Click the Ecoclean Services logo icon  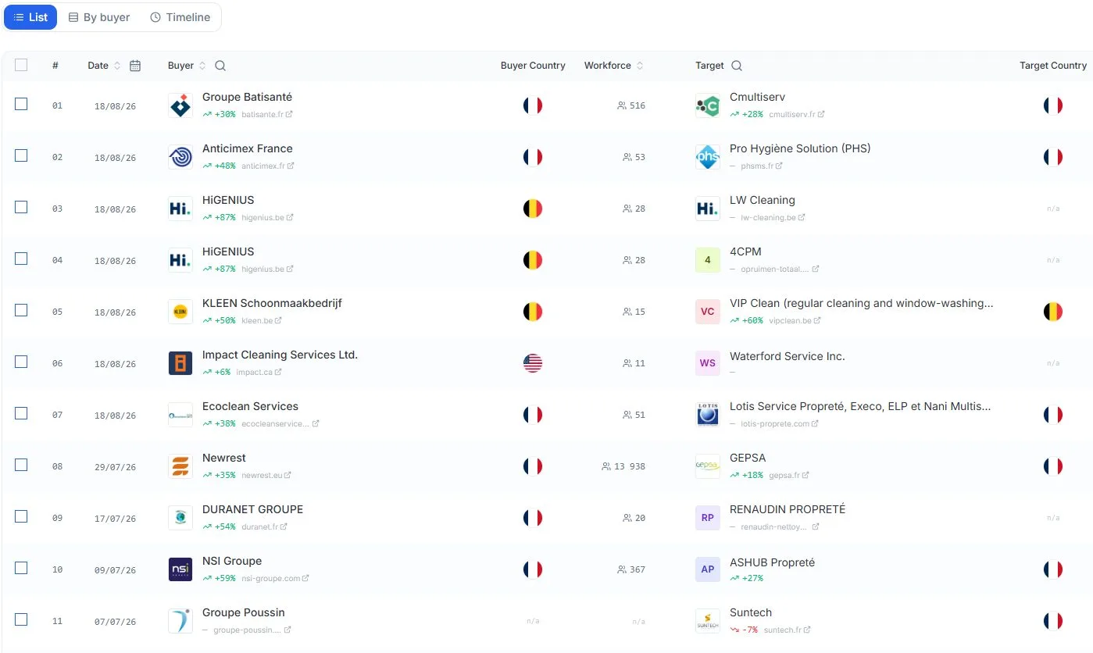(180, 415)
